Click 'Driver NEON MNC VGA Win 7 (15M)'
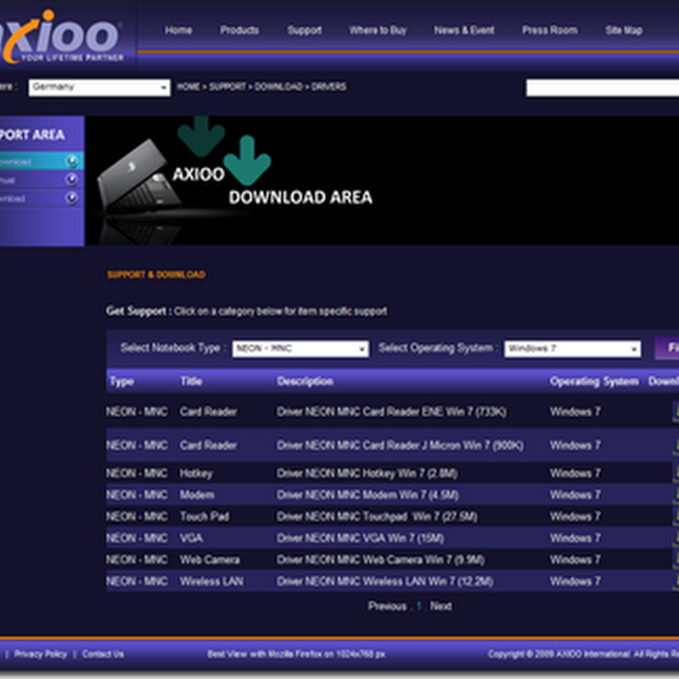Image resolution: width=679 pixels, height=679 pixels. click(x=360, y=538)
